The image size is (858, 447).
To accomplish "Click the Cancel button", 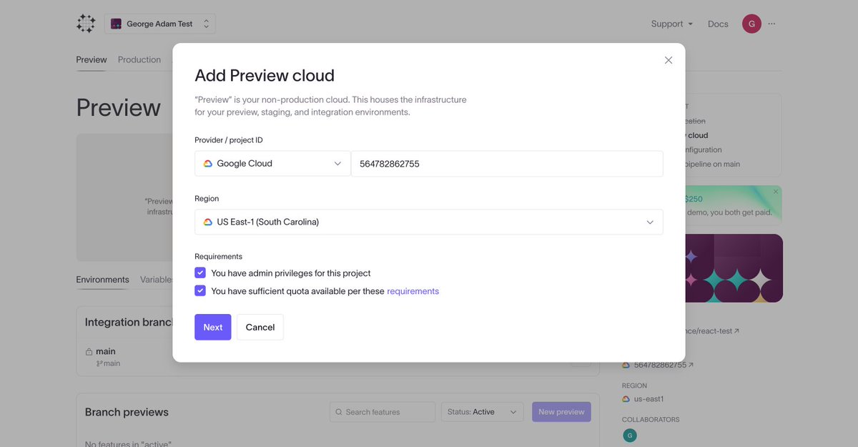I will [260, 327].
